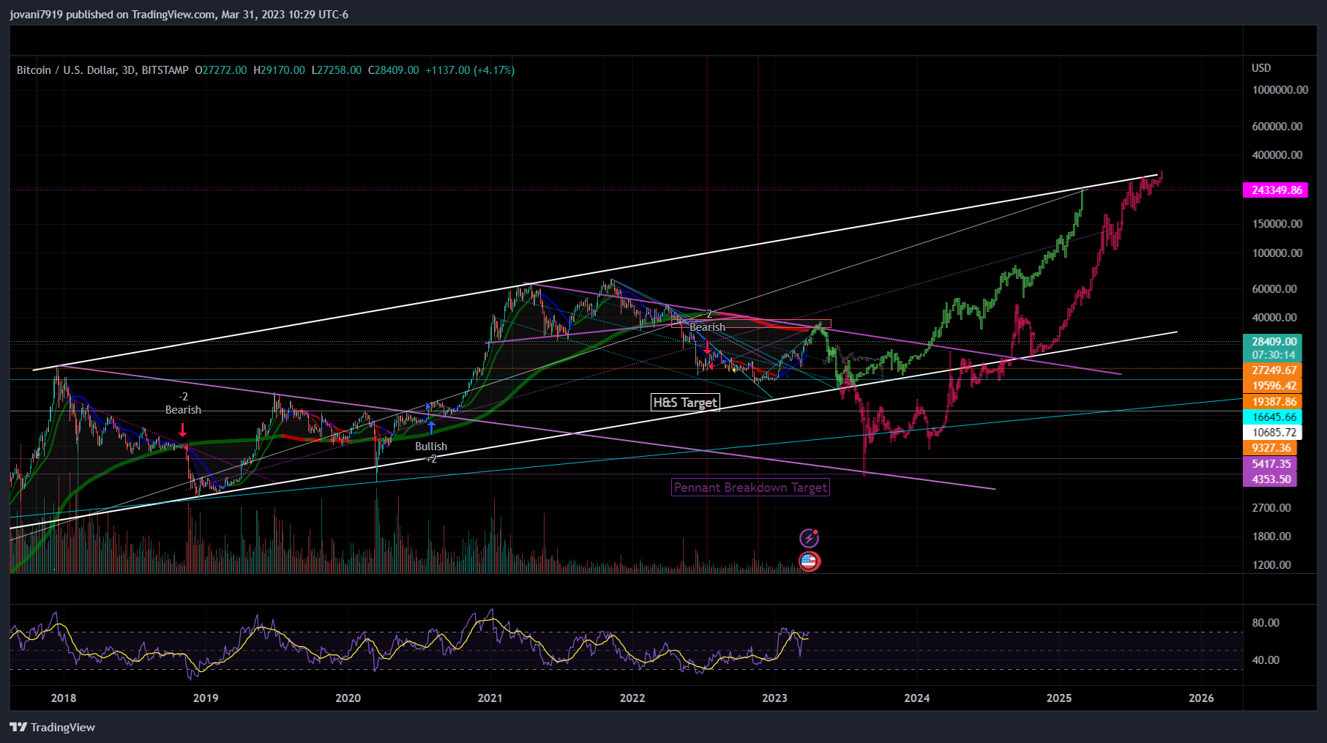Click the countdown timer 07:30:14

click(1272, 355)
